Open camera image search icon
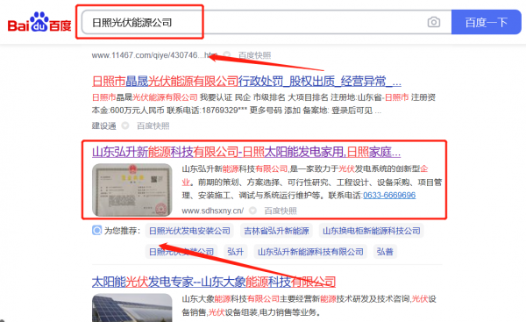The height and width of the screenshot is (322, 526). (433, 22)
